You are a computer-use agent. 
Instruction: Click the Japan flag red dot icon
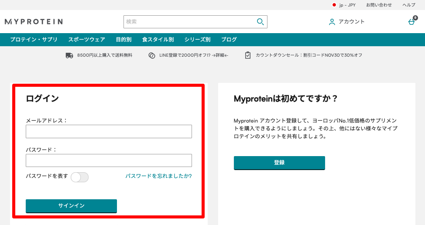334,5
